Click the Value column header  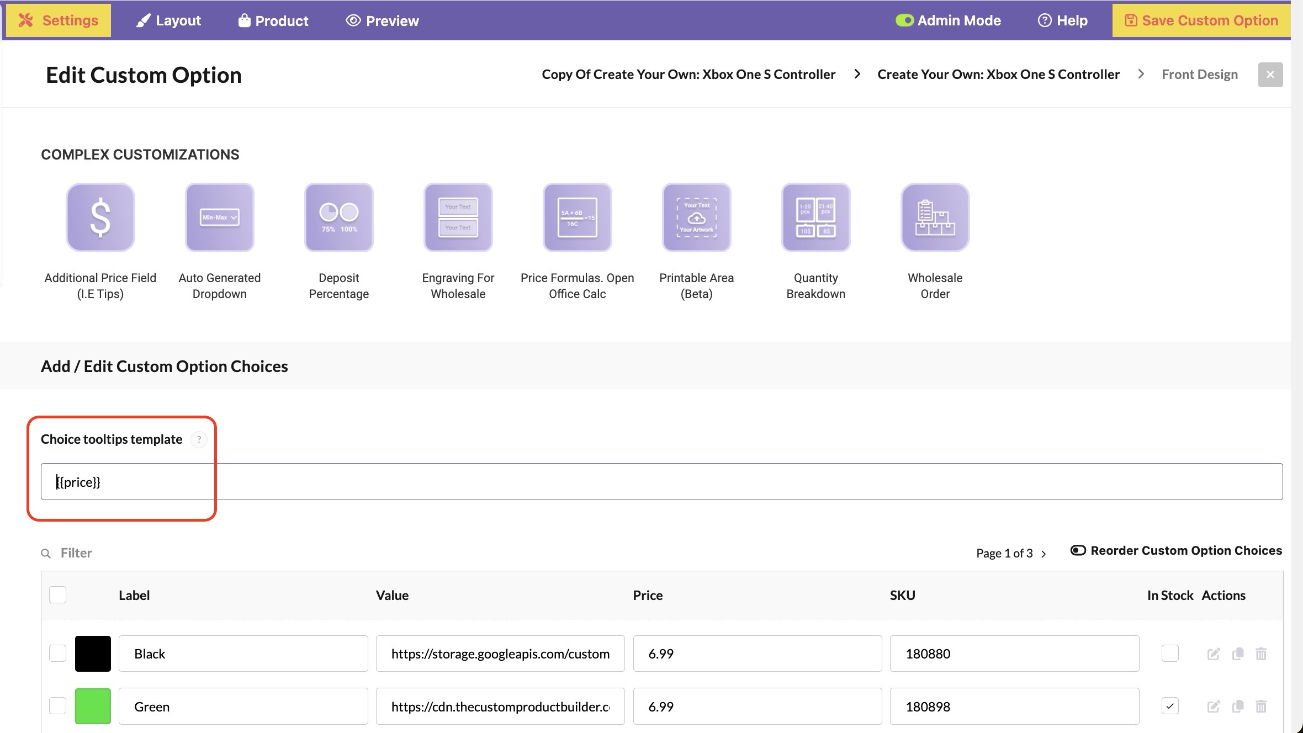(392, 596)
